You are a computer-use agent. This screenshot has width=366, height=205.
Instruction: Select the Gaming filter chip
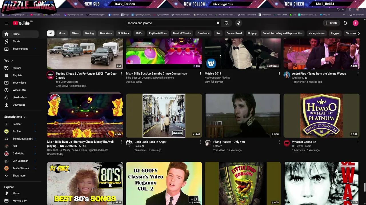pos(89,33)
